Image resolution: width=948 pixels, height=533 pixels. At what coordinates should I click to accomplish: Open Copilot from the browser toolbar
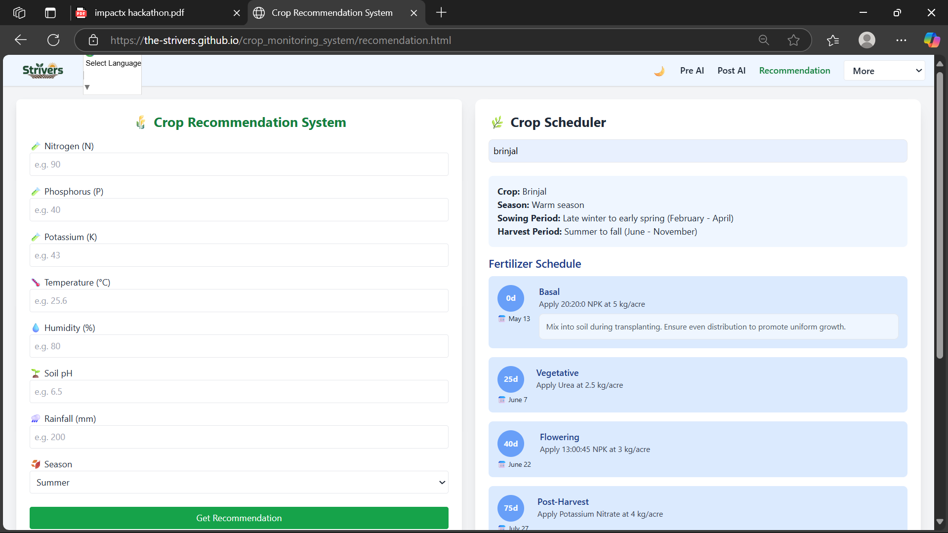click(x=932, y=40)
